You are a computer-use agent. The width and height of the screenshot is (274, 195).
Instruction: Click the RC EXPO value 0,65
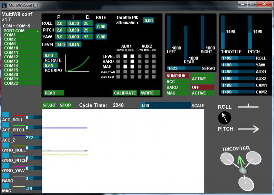50,65
